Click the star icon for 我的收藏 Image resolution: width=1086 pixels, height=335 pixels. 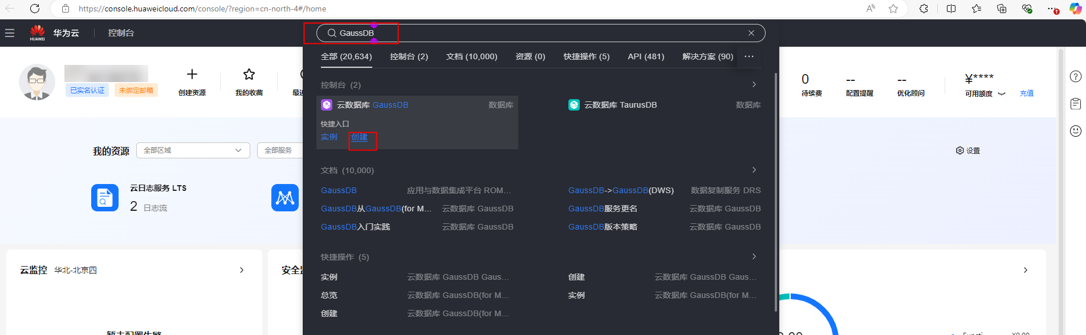click(249, 74)
